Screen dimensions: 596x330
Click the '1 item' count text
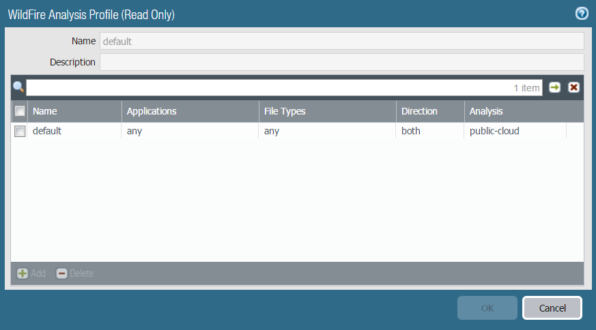coord(526,88)
